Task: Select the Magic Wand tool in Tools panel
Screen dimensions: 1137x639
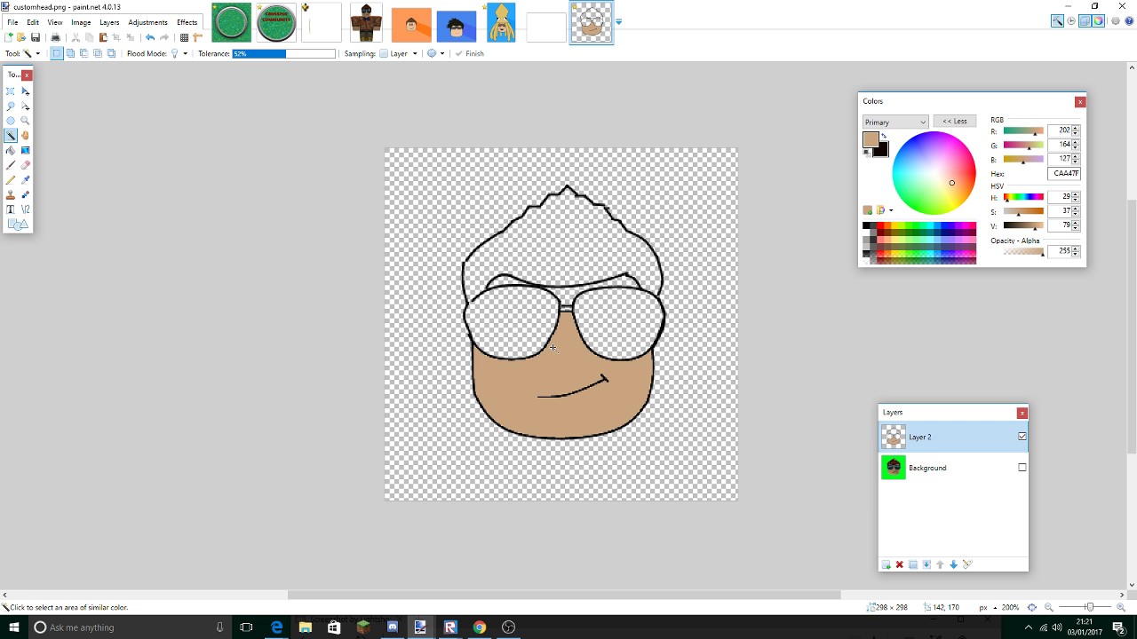Action: (11, 136)
